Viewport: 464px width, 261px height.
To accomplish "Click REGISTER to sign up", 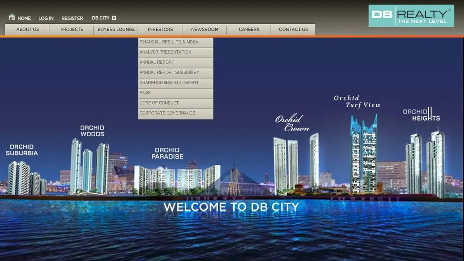I will (72, 18).
